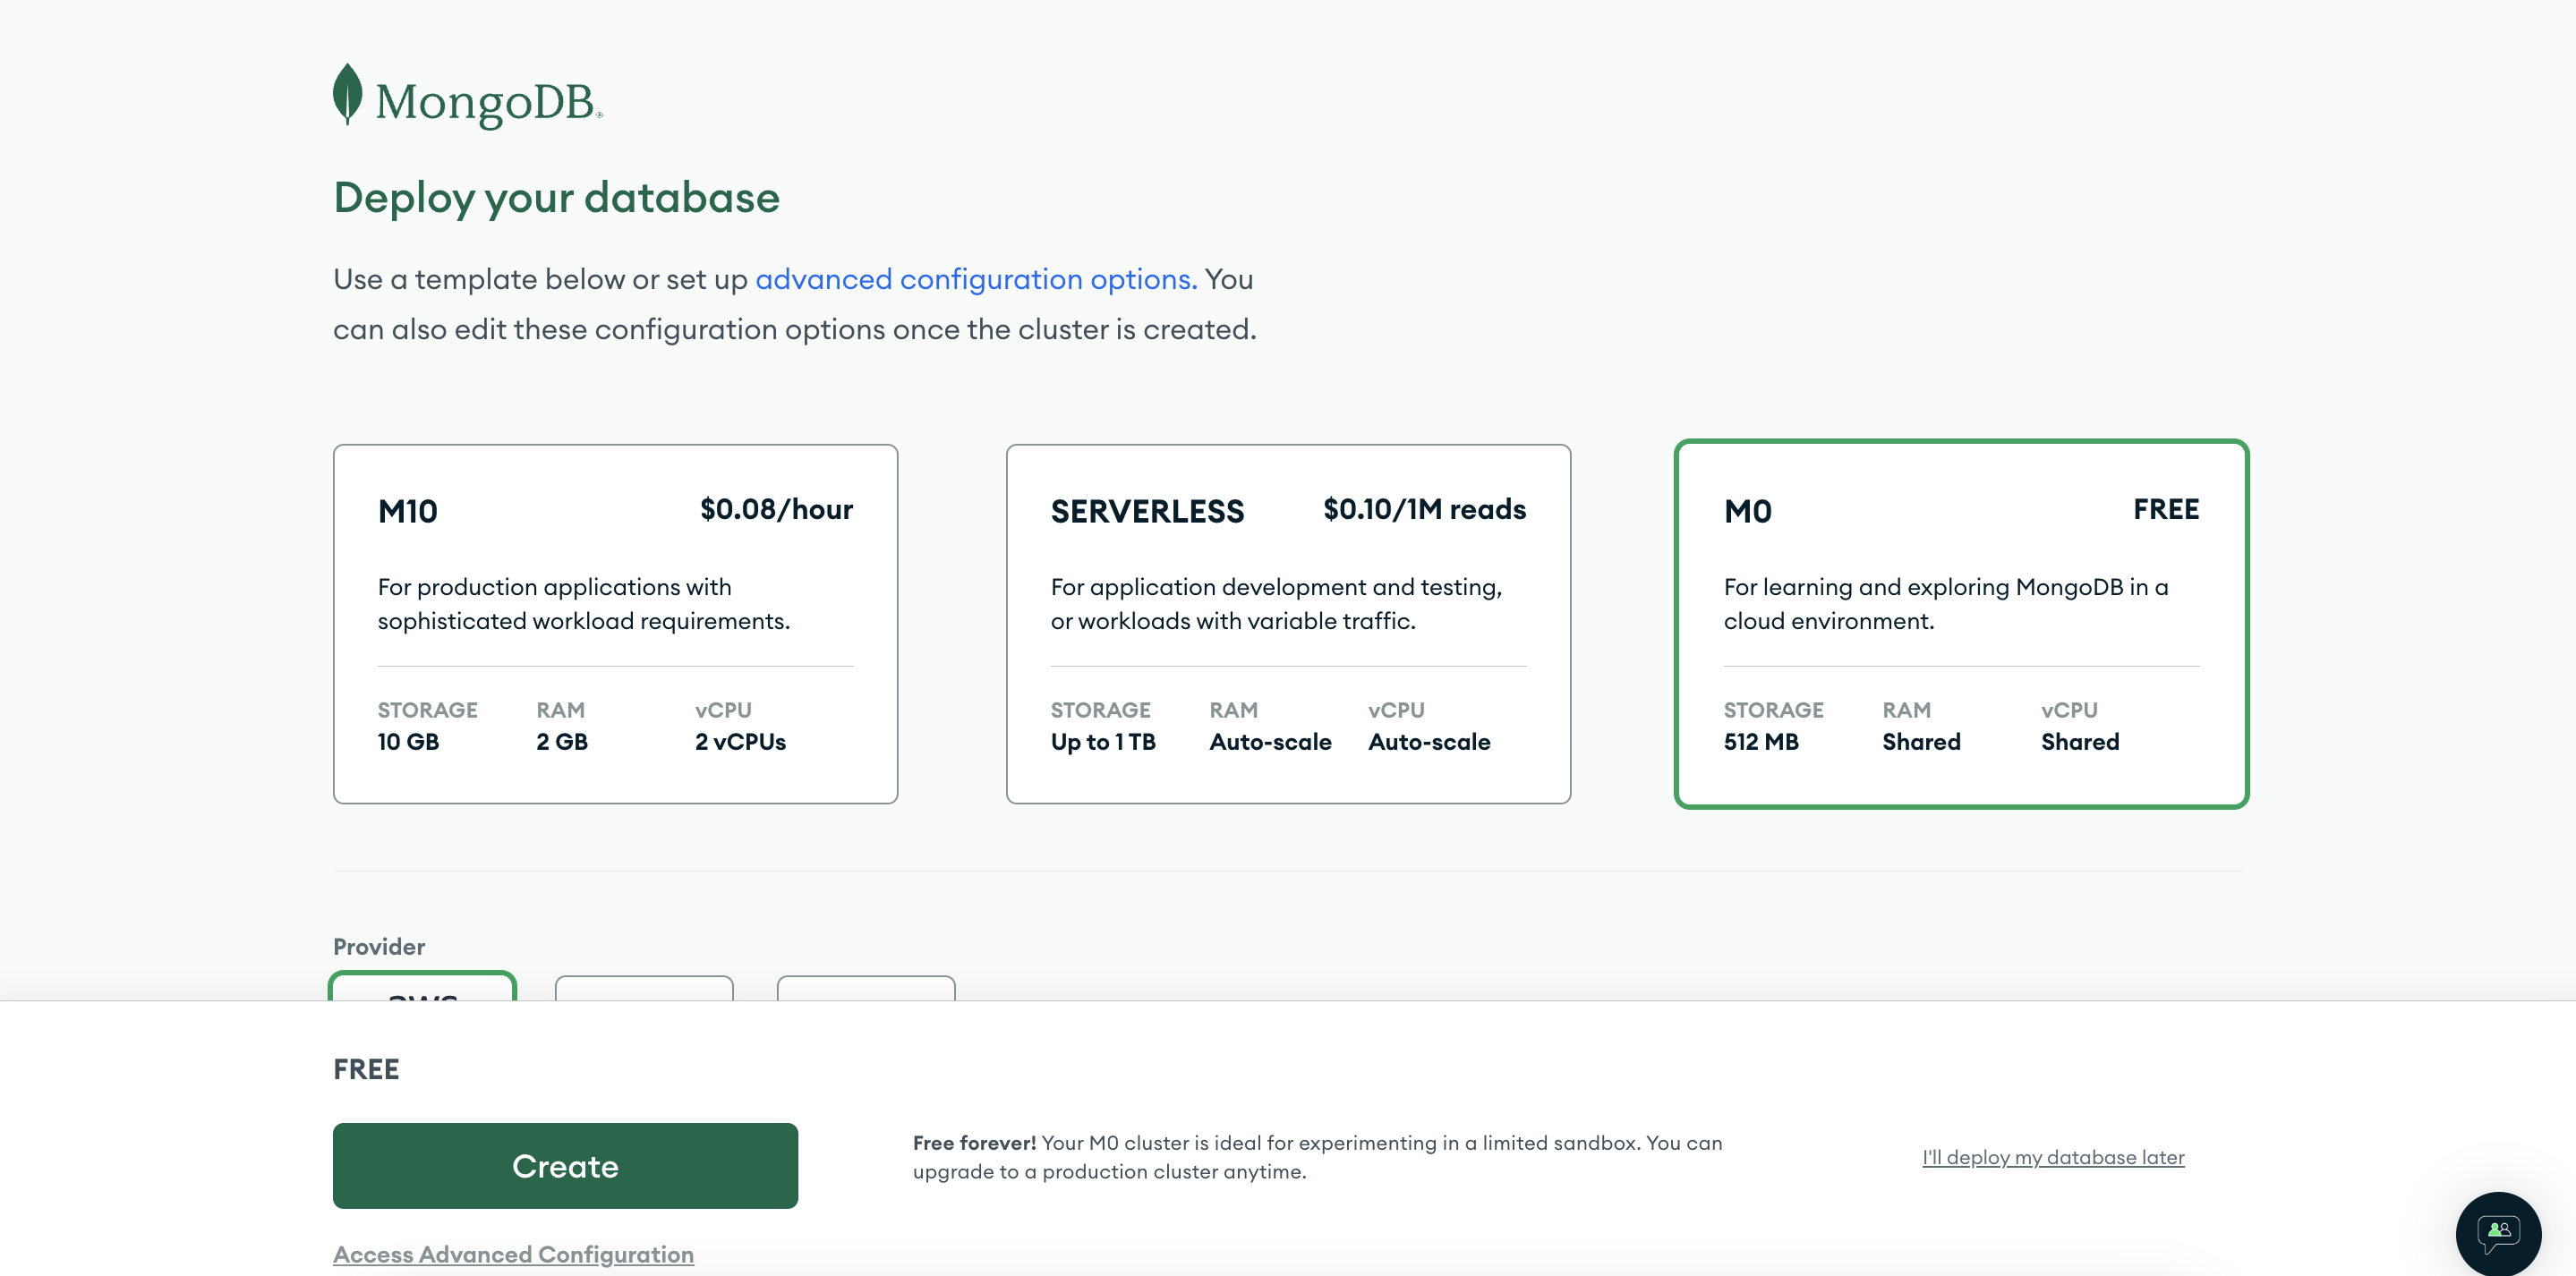Select the M0 free cluster card
This screenshot has width=2576, height=1276.
pos(1960,623)
